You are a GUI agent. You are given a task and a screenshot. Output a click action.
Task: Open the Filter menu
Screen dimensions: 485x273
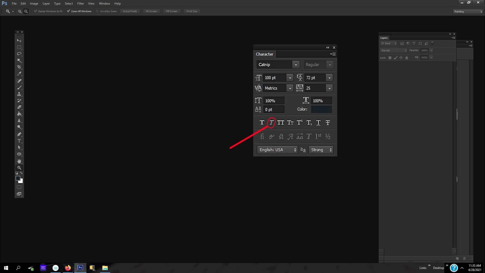click(x=80, y=4)
